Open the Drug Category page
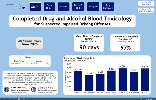The image size is (156, 100). 108,7
